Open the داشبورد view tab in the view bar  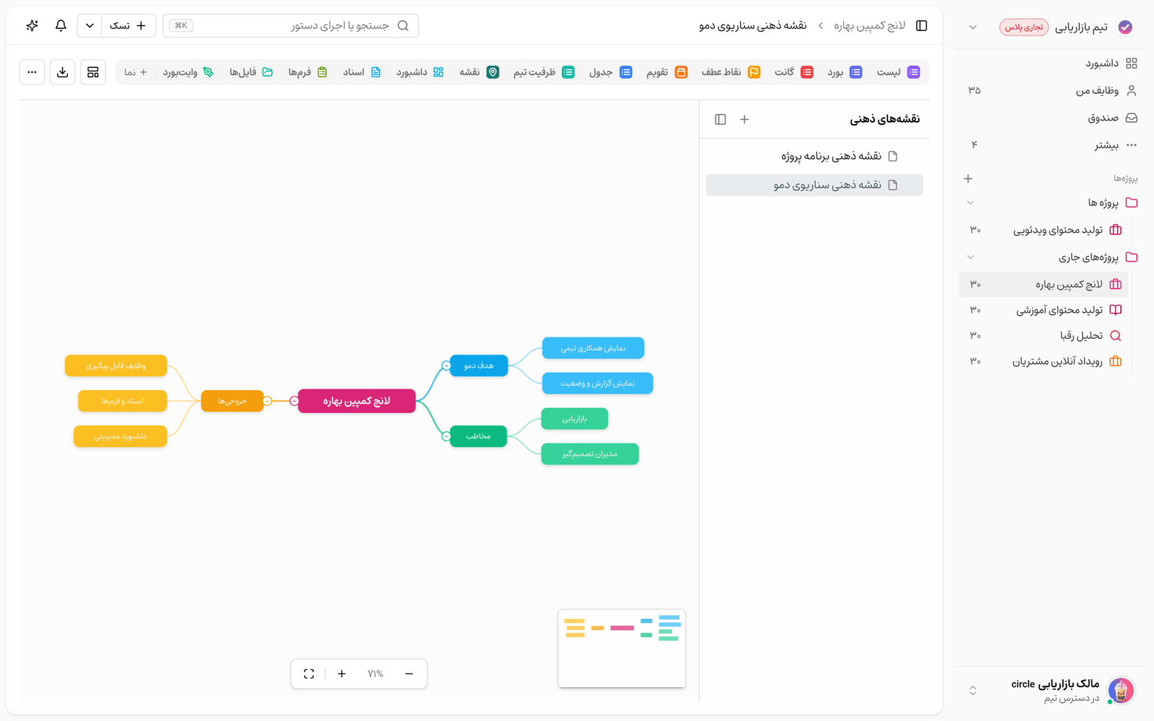coord(420,72)
